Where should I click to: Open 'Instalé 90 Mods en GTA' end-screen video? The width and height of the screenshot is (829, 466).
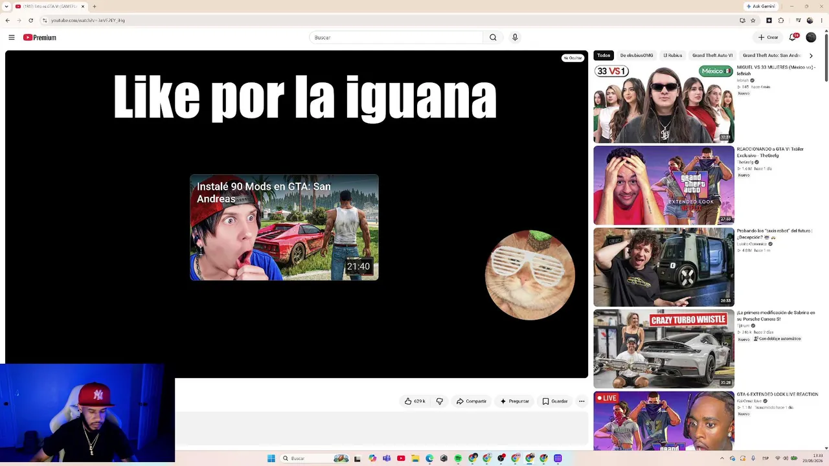[x=284, y=227]
